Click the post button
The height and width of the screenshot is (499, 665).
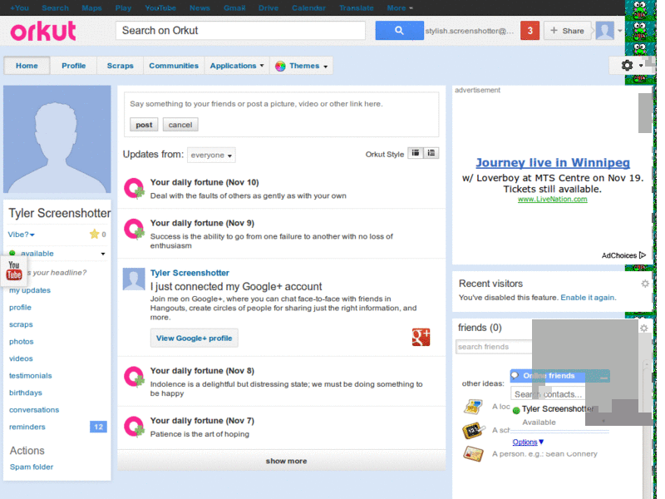144,125
